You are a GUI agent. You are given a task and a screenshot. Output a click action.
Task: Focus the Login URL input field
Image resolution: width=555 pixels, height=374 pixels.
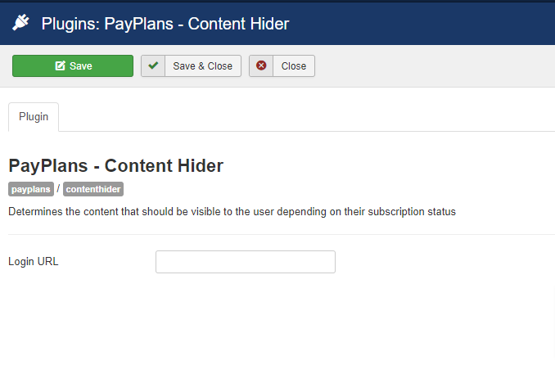coord(246,262)
